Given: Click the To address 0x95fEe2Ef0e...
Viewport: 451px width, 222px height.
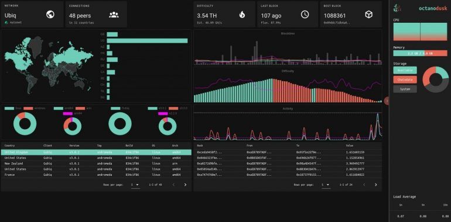Looking at the screenshot, I should click(x=309, y=152).
